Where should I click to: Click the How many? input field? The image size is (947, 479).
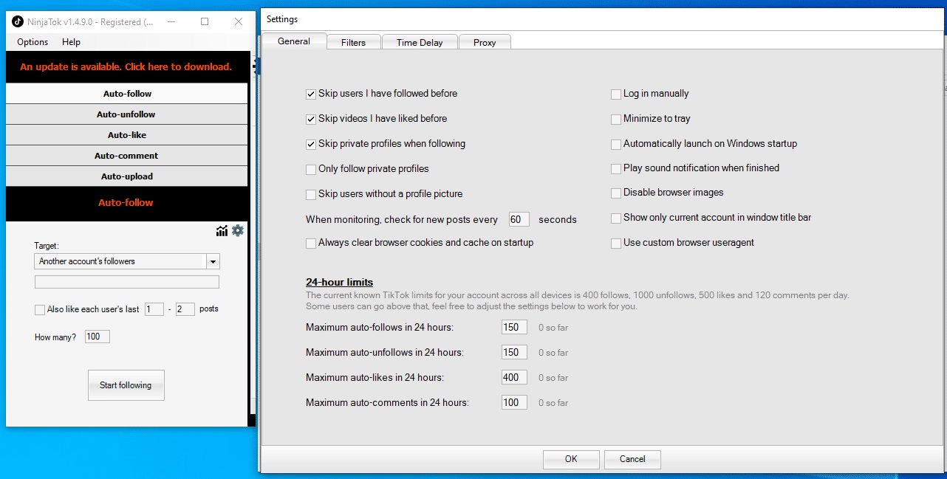coord(97,337)
